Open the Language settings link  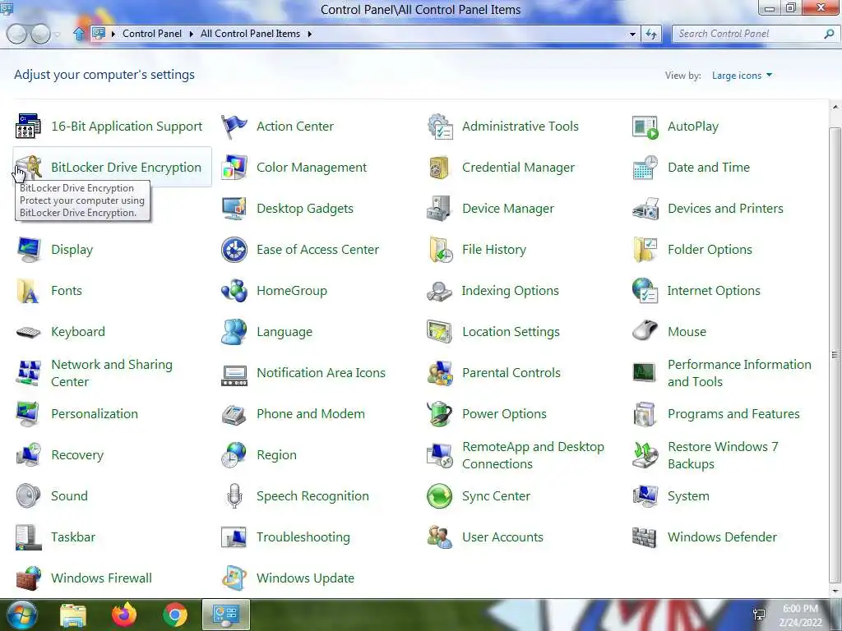click(x=285, y=332)
